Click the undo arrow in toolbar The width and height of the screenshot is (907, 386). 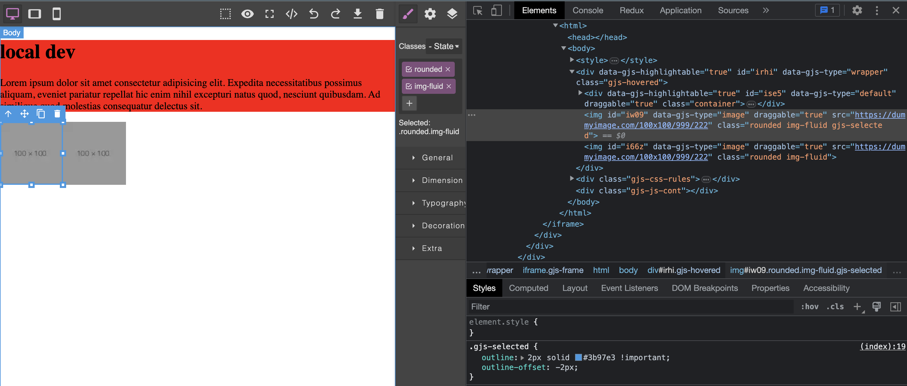pos(313,14)
